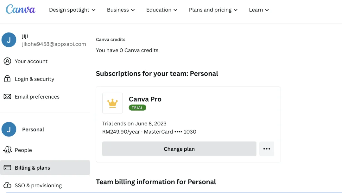Click the Canva Pro crown icon
The width and height of the screenshot is (342, 193).
(112, 103)
